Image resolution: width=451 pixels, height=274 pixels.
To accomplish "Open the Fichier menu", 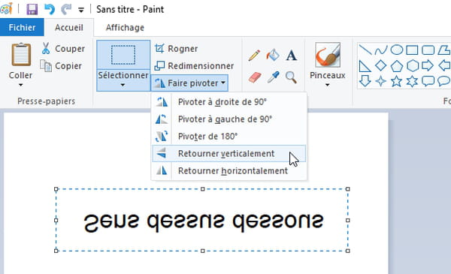I will [x=22, y=27].
